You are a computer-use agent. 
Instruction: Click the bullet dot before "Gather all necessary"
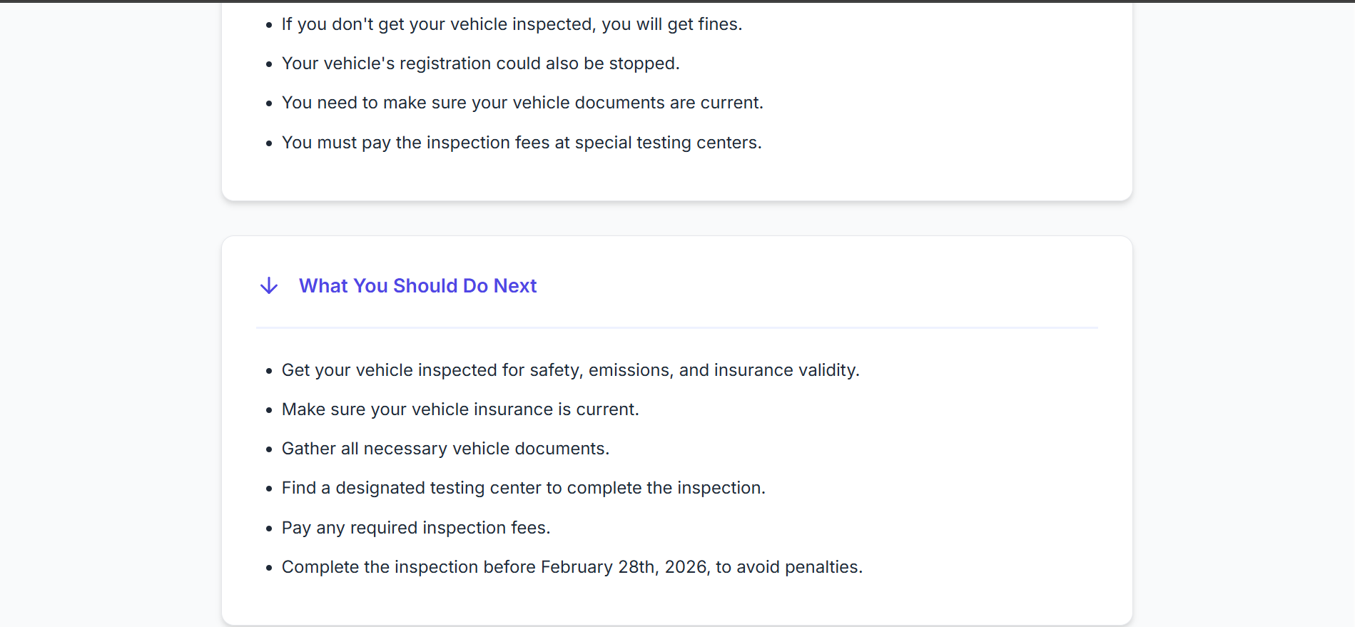(x=269, y=449)
